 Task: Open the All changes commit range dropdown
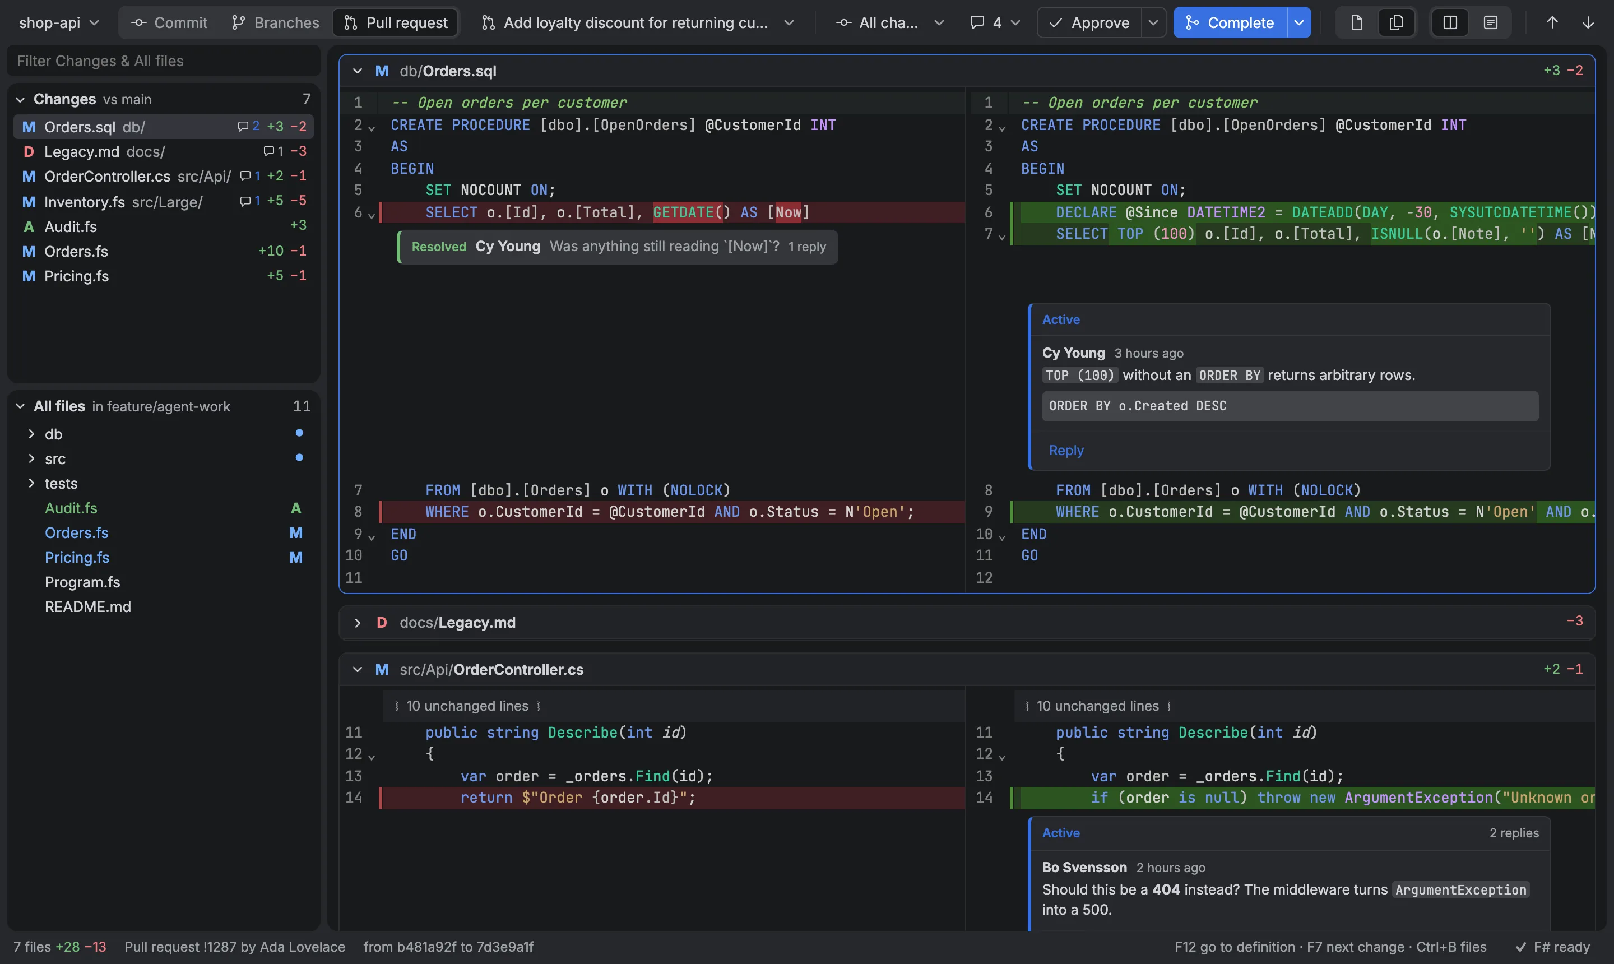tap(889, 23)
